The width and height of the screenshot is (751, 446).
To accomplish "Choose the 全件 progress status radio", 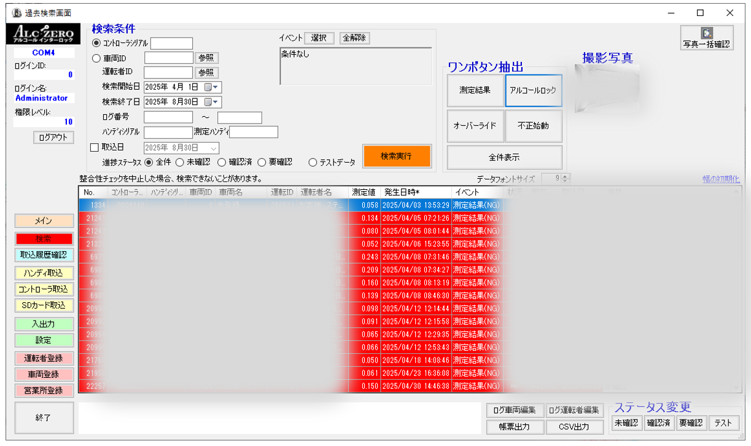I will coord(149,162).
